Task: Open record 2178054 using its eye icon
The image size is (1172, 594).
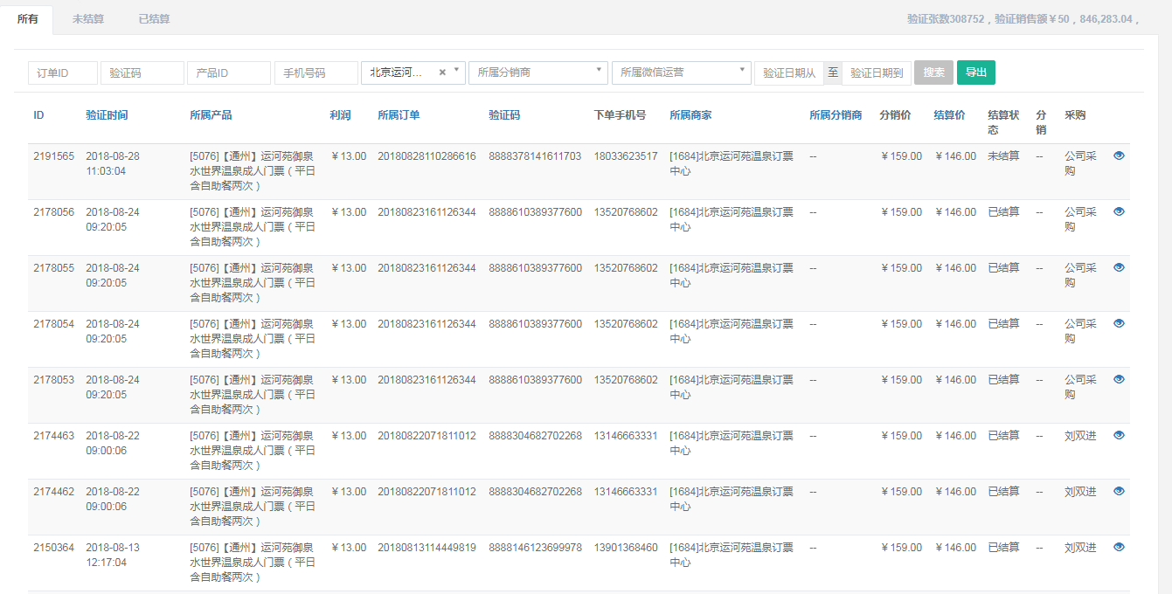Action: pyautogui.click(x=1119, y=323)
